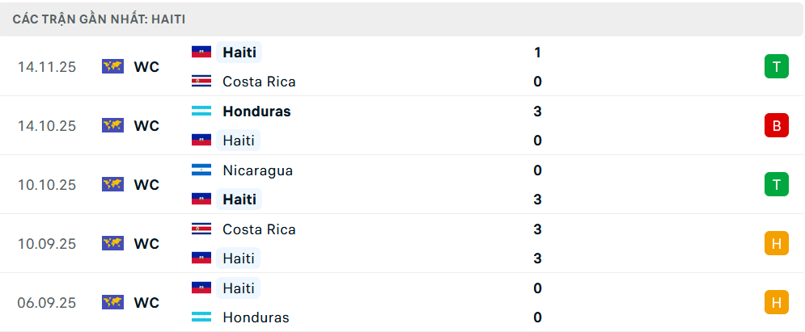Screen dimensions: 805x332
Task: Click the Haiti flag in the 14.11.25 match
Action: [x=201, y=53]
